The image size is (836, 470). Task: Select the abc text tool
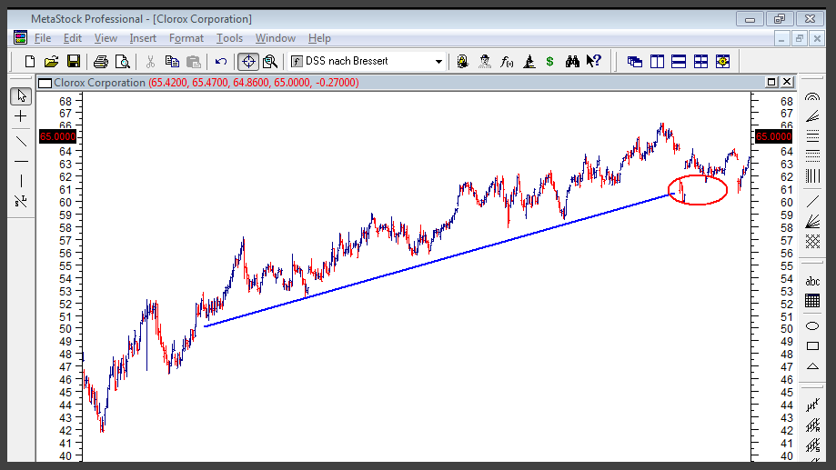point(812,281)
